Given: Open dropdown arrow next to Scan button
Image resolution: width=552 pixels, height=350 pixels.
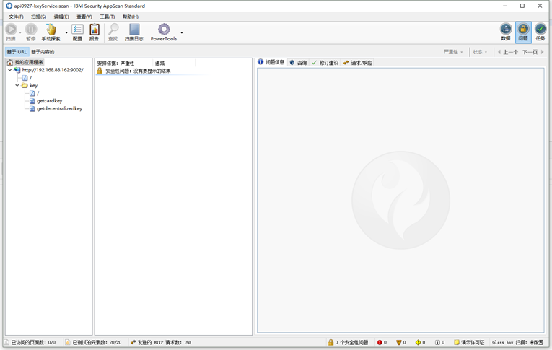Looking at the screenshot, I should tap(20, 32).
